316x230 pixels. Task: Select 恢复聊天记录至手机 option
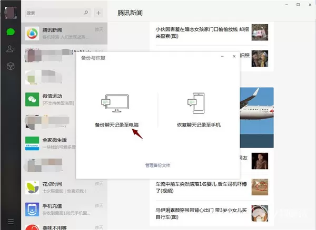[x=199, y=125]
